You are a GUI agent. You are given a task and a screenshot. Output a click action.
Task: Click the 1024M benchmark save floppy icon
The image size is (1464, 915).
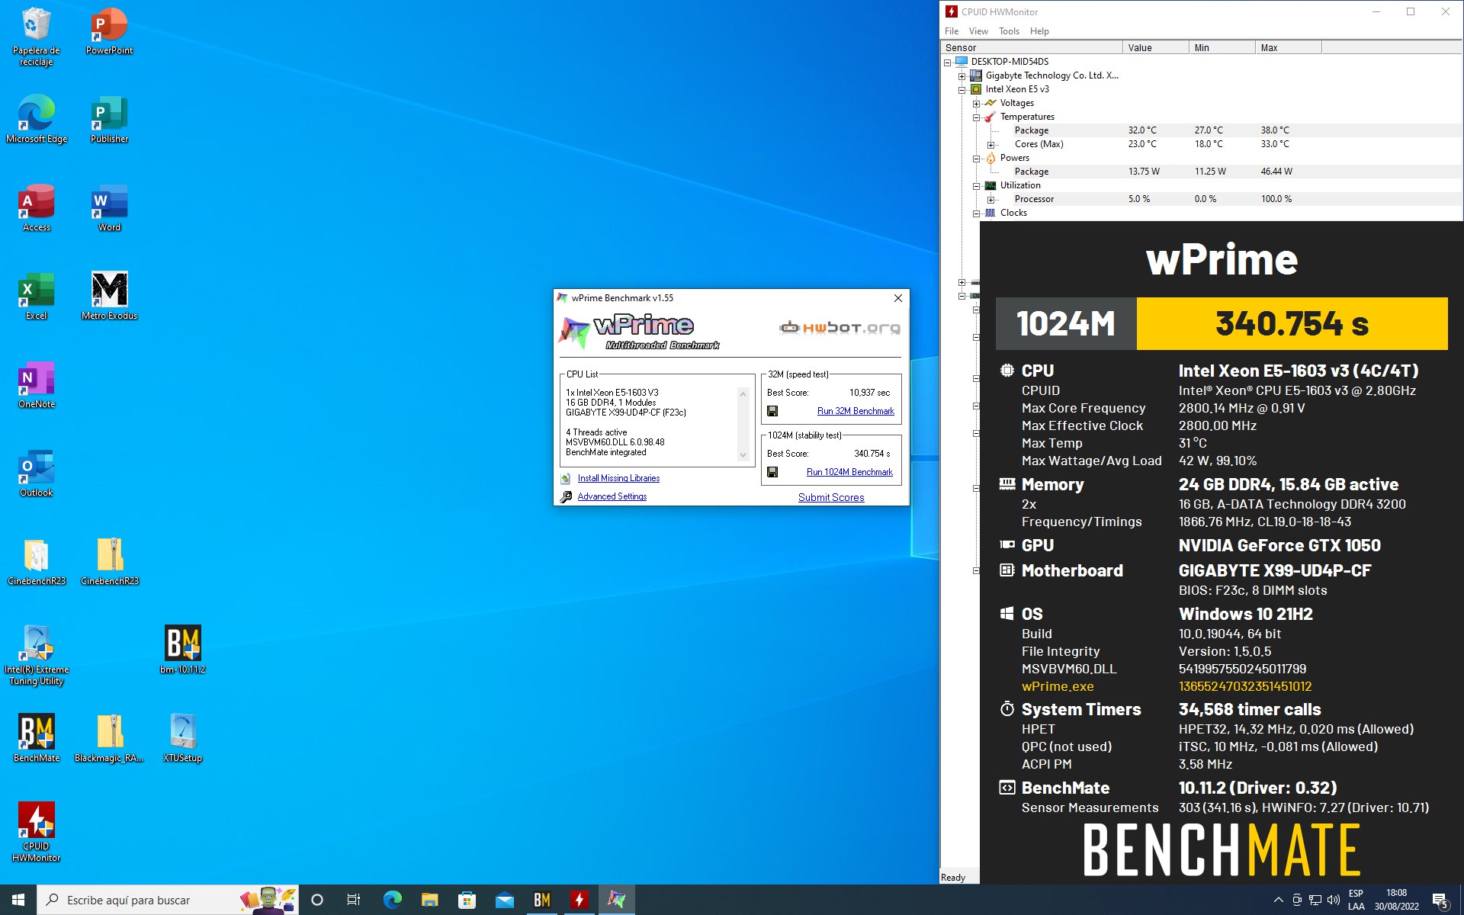[x=772, y=472]
